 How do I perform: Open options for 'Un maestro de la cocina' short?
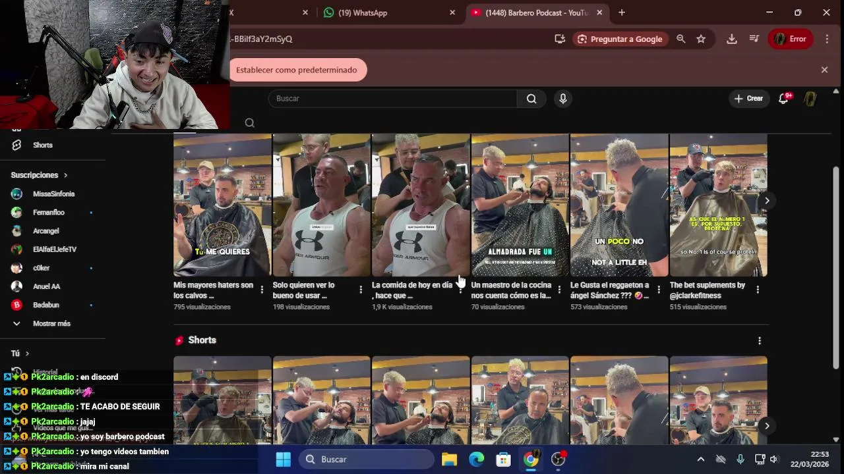point(559,290)
